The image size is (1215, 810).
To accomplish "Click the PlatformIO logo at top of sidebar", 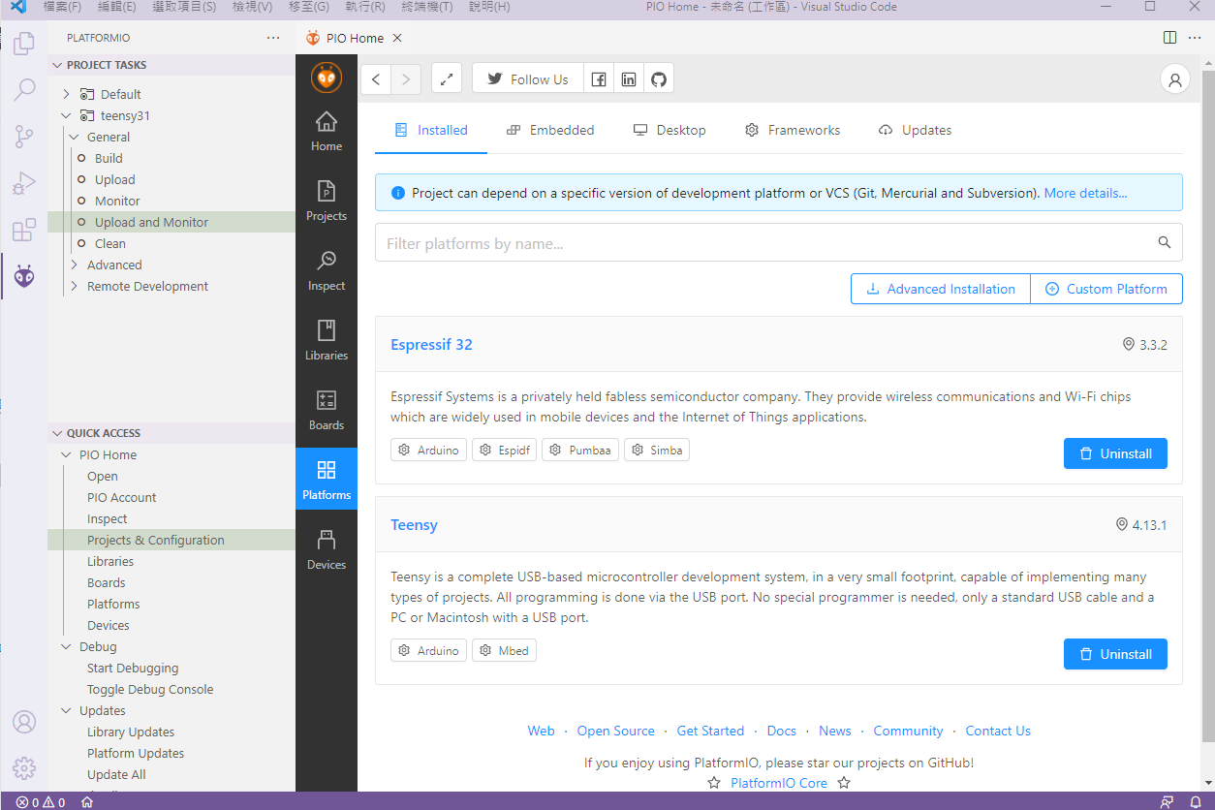I will pyautogui.click(x=327, y=78).
